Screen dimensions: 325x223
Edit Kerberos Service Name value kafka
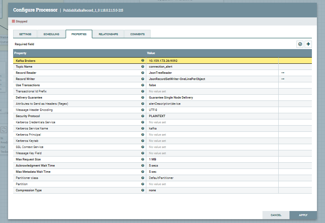tap(212, 128)
